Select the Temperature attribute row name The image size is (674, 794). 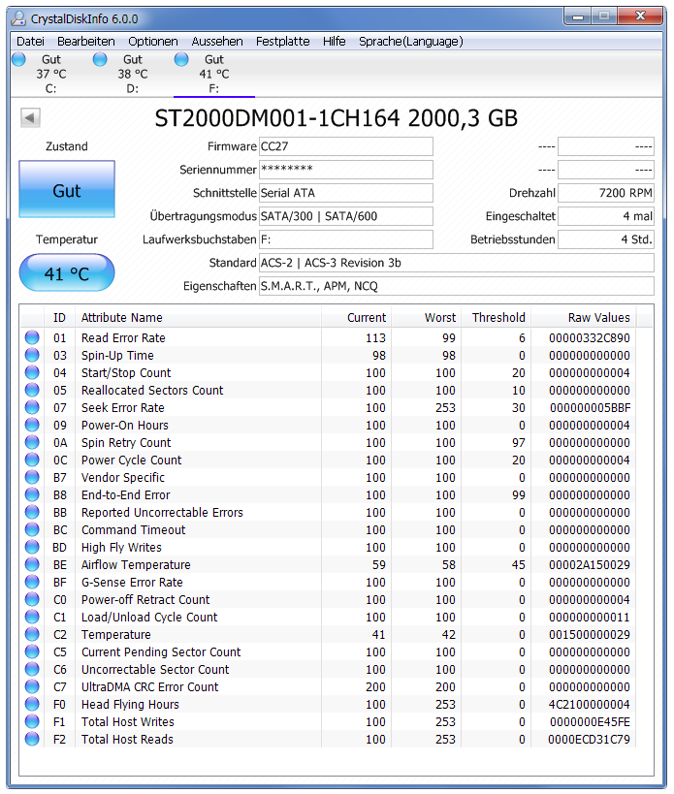[116, 634]
